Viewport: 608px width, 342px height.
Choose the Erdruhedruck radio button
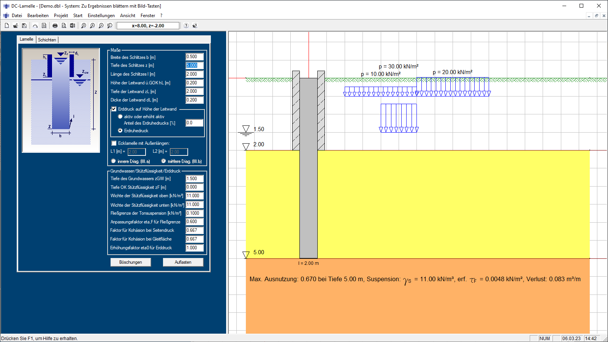(120, 131)
